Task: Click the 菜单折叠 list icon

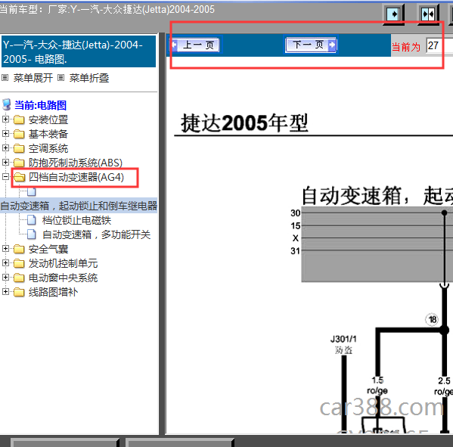Action: (x=61, y=77)
